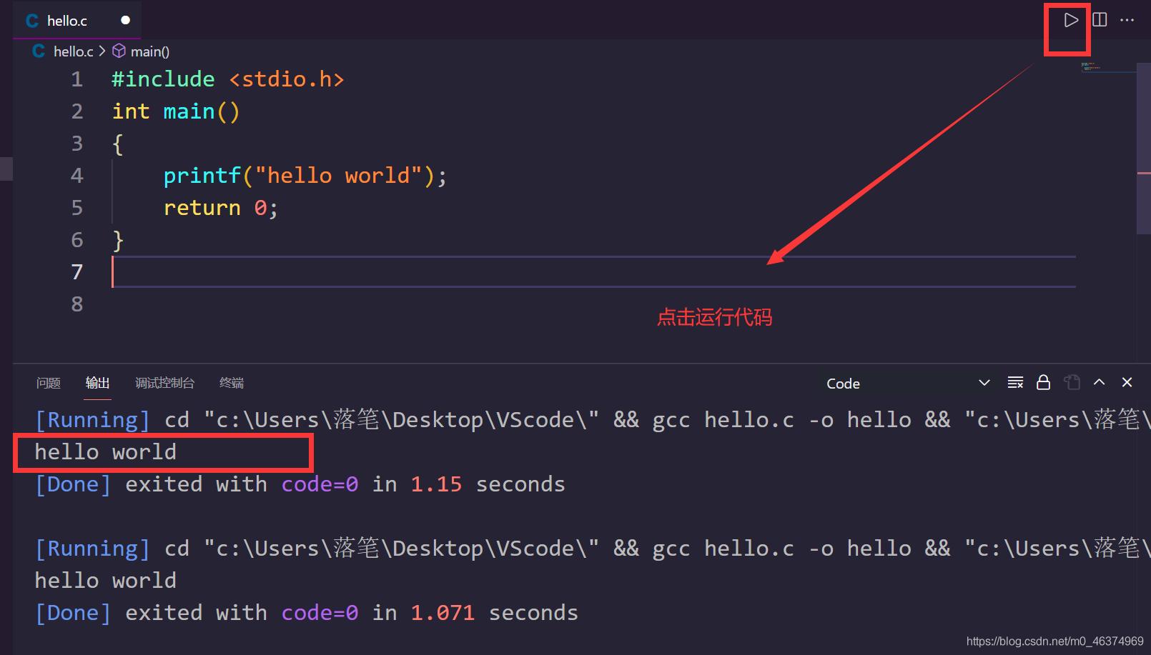Click the main() cube symbol icon in the breadcrumb
1151x655 pixels.
(x=119, y=51)
